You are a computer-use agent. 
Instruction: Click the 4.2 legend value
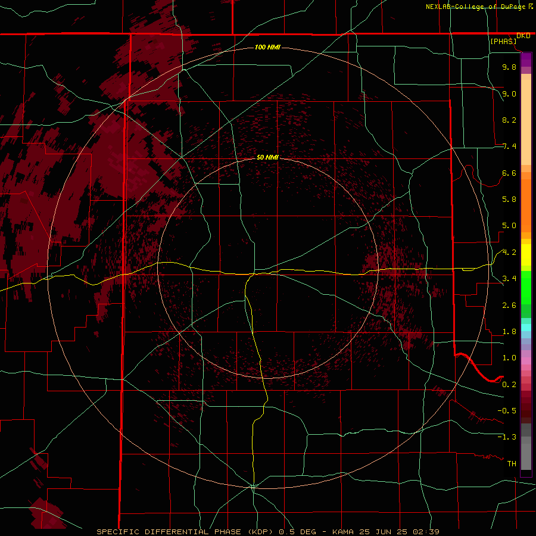click(x=509, y=253)
